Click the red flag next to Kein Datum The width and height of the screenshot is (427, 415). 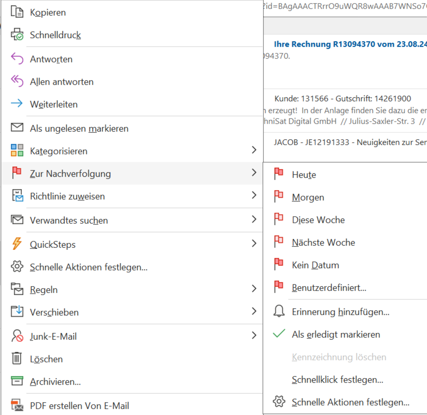pyautogui.click(x=279, y=265)
